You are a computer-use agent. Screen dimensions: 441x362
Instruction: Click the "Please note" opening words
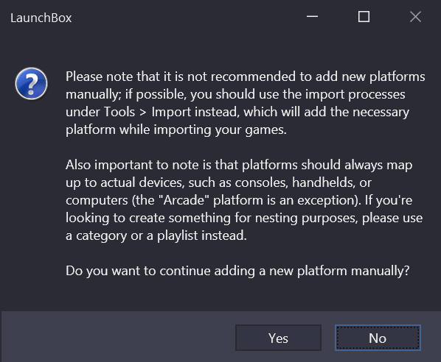point(84,77)
